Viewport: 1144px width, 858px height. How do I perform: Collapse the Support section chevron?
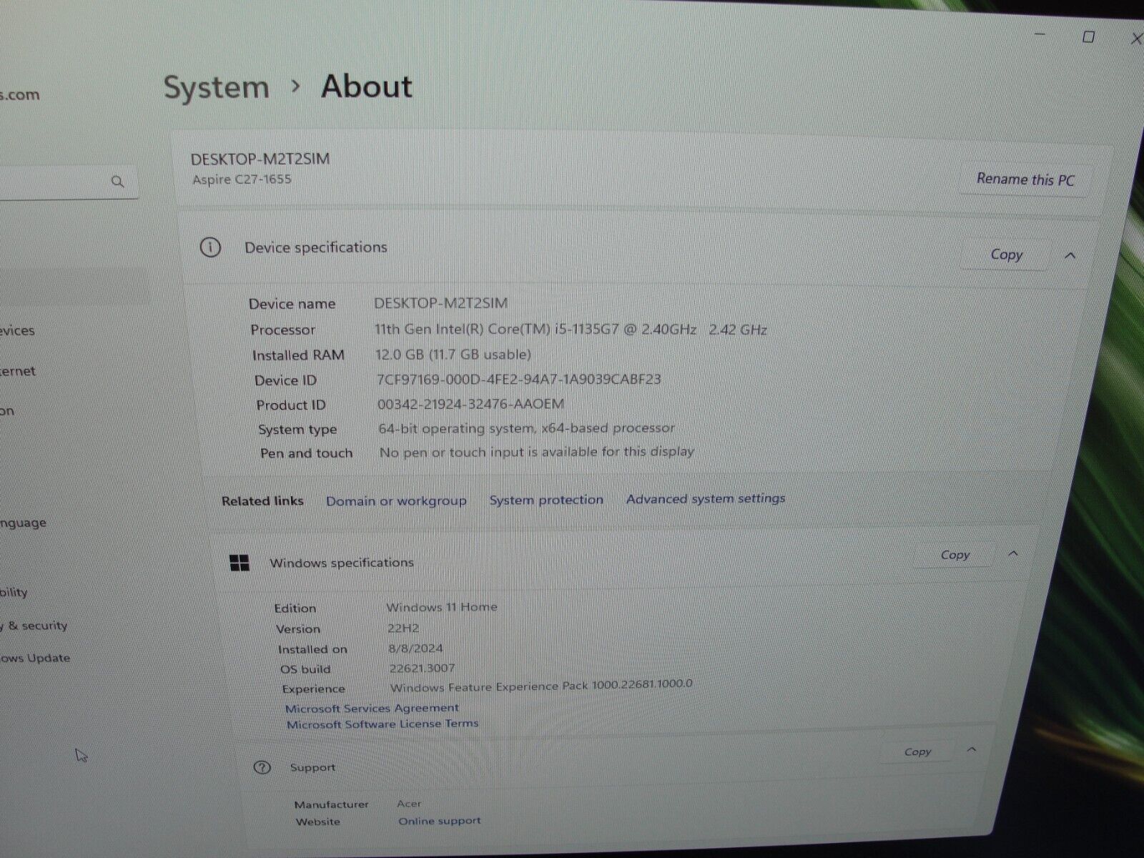pyautogui.click(x=971, y=749)
